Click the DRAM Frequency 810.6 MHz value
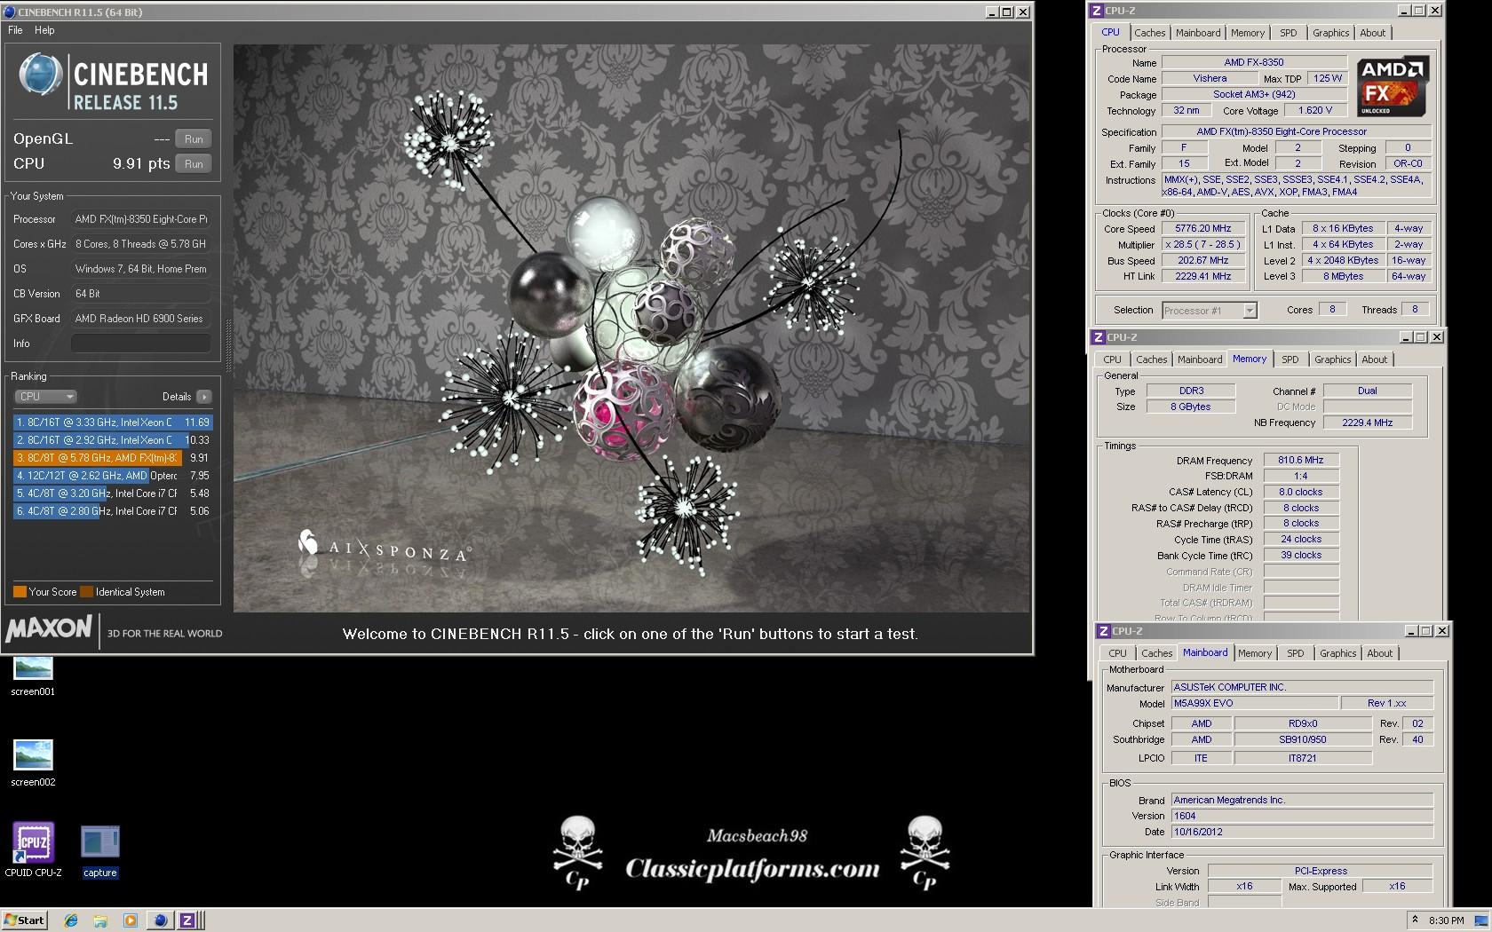The height and width of the screenshot is (932, 1492). (1300, 461)
